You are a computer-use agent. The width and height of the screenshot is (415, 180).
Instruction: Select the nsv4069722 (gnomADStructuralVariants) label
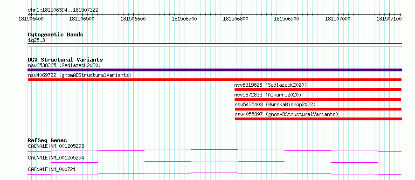tap(80, 75)
